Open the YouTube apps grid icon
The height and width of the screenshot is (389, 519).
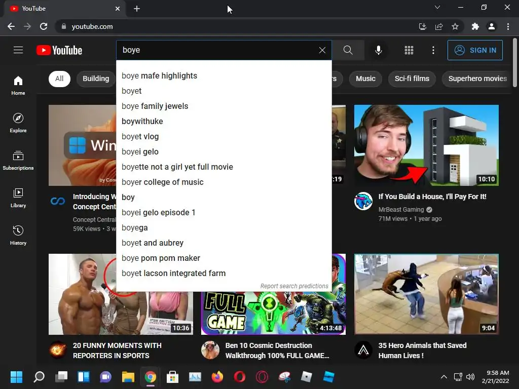[409, 50]
